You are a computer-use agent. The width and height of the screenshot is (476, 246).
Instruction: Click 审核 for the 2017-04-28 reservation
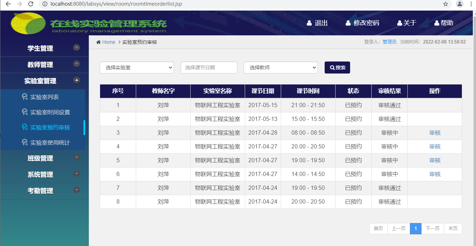click(x=435, y=133)
